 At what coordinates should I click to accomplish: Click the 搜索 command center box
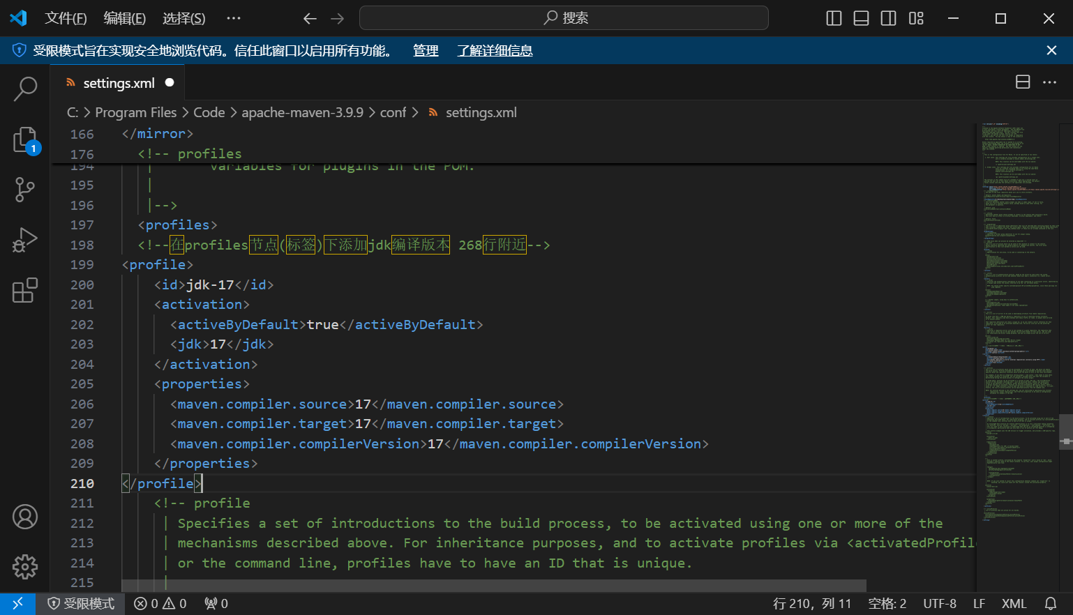[564, 18]
